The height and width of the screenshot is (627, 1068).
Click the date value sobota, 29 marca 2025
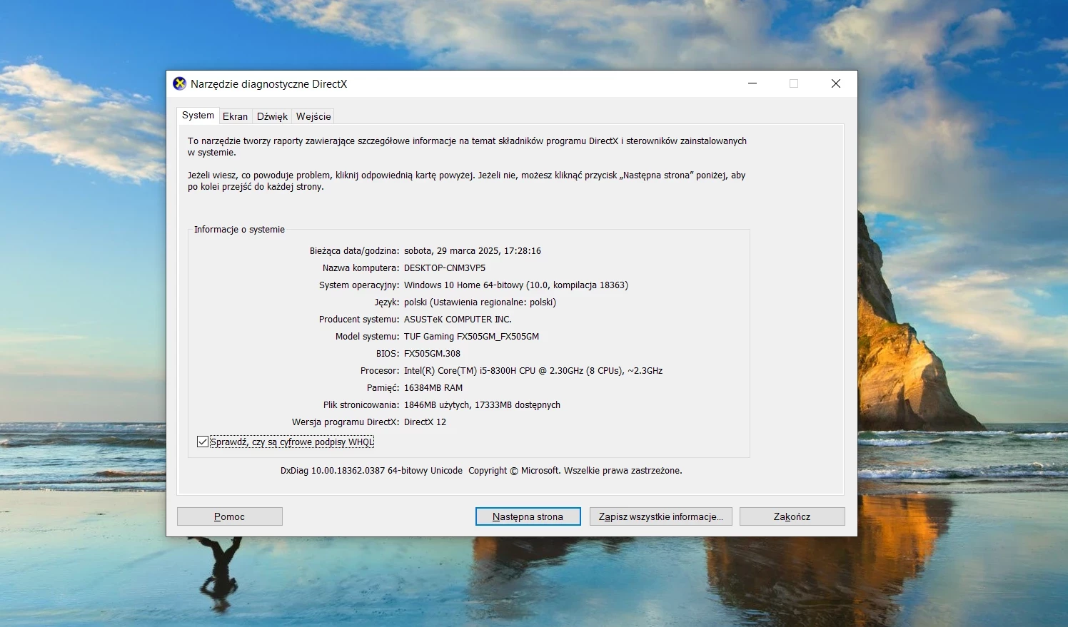[x=473, y=251]
